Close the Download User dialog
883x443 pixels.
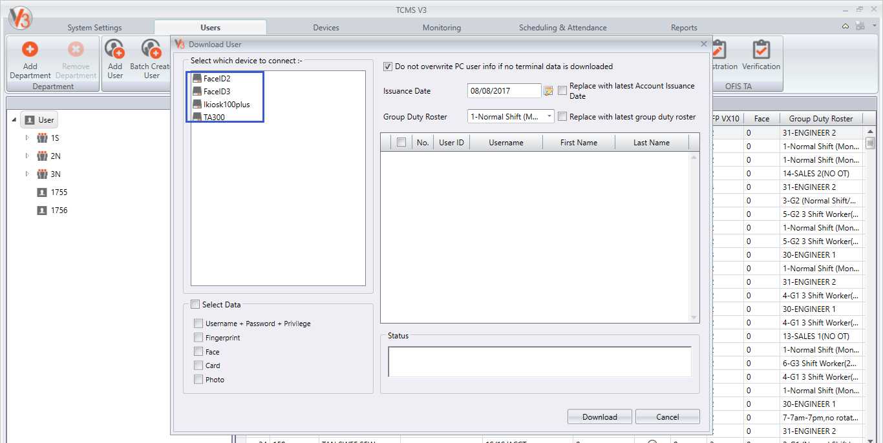(704, 44)
